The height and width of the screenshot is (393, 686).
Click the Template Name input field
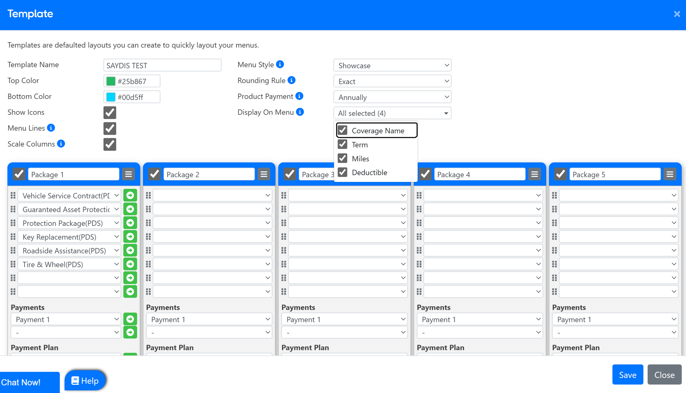(162, 65)
